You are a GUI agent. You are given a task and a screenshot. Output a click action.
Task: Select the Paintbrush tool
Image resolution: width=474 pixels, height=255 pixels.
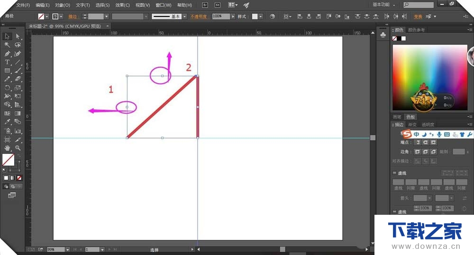click(18, 70)
